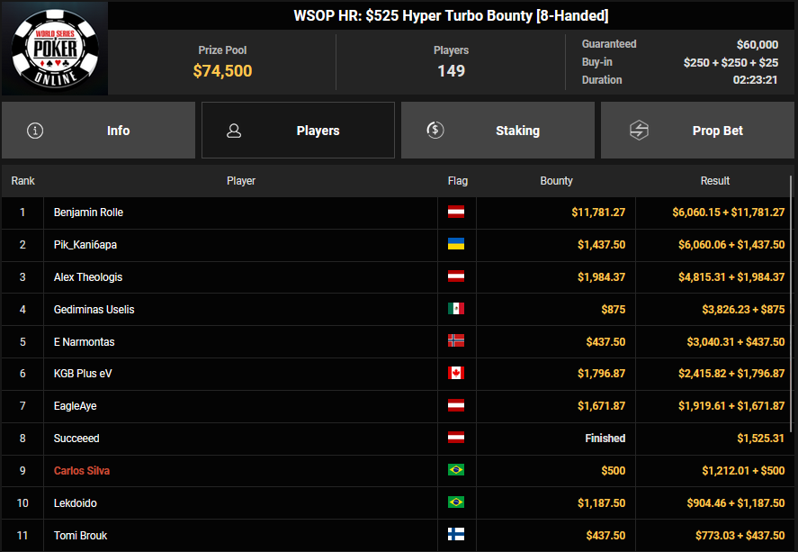The image size is (798, 552).
Task: Click the person icon on Players tab
Action: [x=234, y=131]
